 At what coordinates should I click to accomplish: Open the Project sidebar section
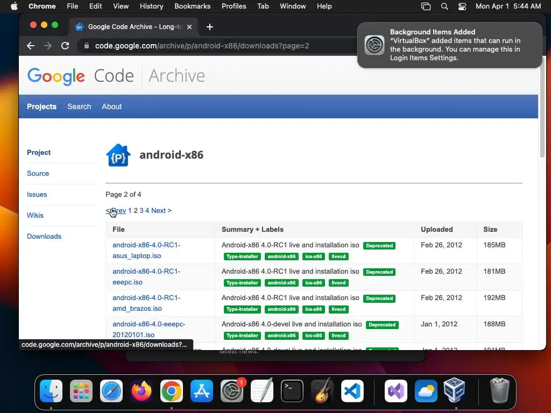tap(39, 152)
